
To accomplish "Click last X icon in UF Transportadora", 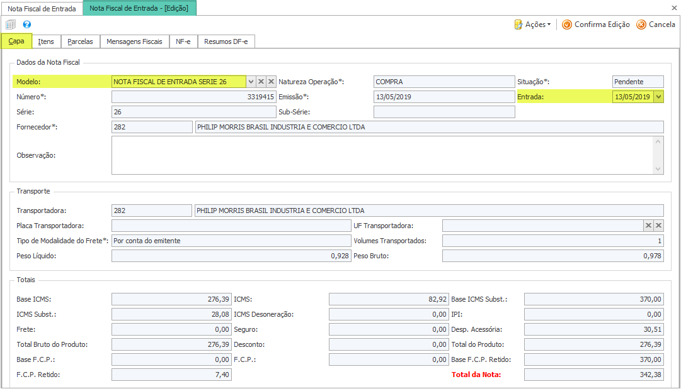I will click(x=658, y=226).
